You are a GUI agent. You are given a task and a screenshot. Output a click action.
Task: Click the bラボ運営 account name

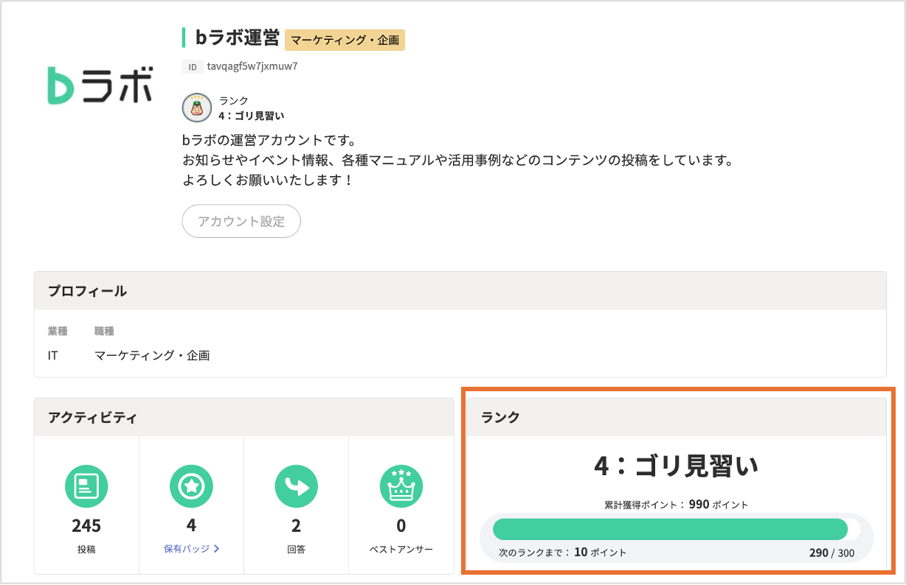pyautogui.click(x=237, y=38)
